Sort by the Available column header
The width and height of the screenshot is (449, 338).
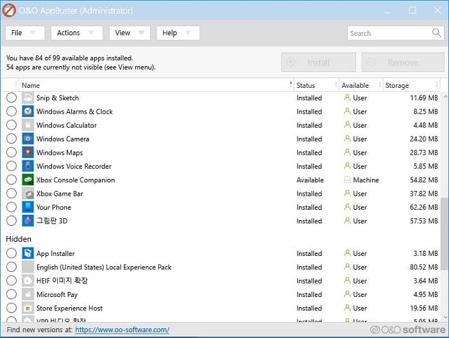[x=361, y=85]
